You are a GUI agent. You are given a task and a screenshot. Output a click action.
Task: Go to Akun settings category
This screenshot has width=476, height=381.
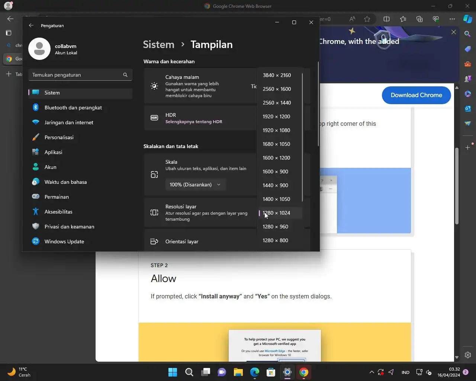coord(80,167)
